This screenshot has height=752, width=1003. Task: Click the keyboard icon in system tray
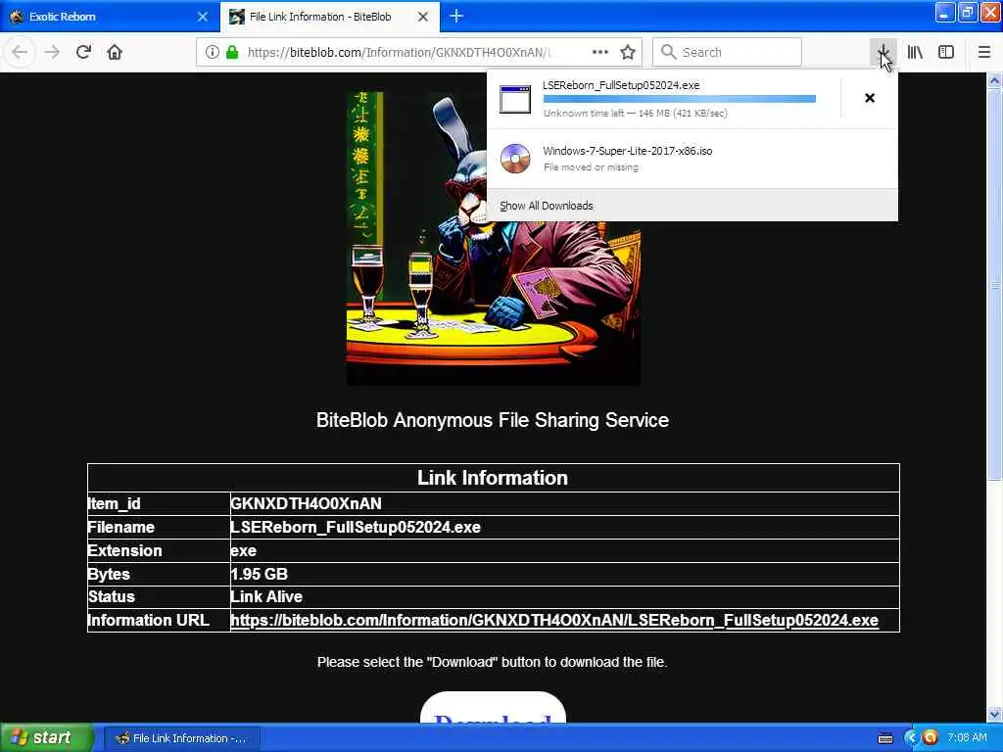[885, 738]
